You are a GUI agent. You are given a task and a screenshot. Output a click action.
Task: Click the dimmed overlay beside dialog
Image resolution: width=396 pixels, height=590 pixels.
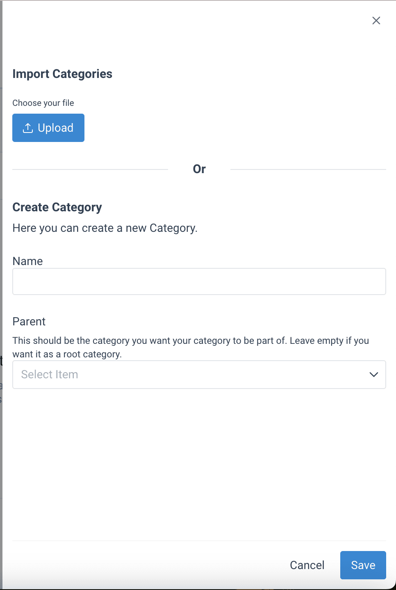pos(1,287)
